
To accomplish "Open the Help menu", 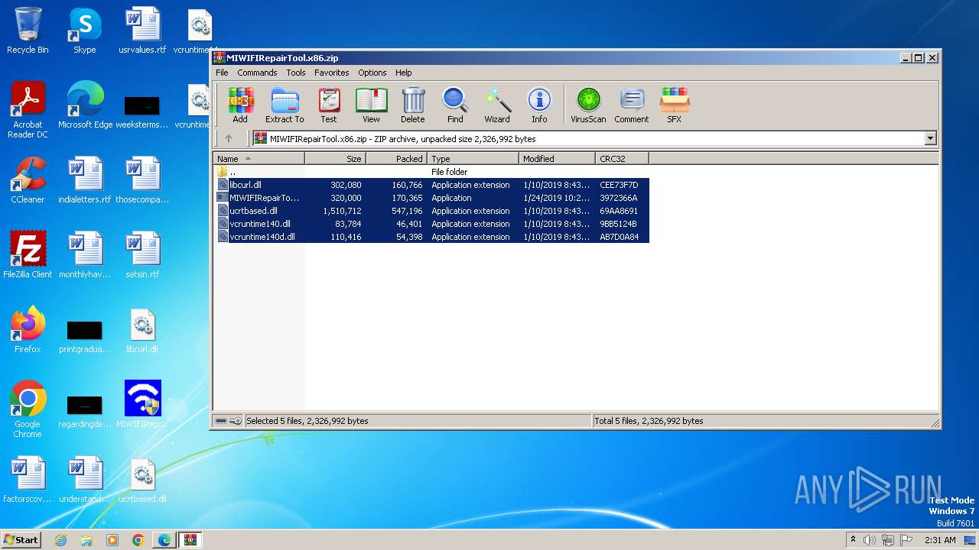I will point(404,73).
